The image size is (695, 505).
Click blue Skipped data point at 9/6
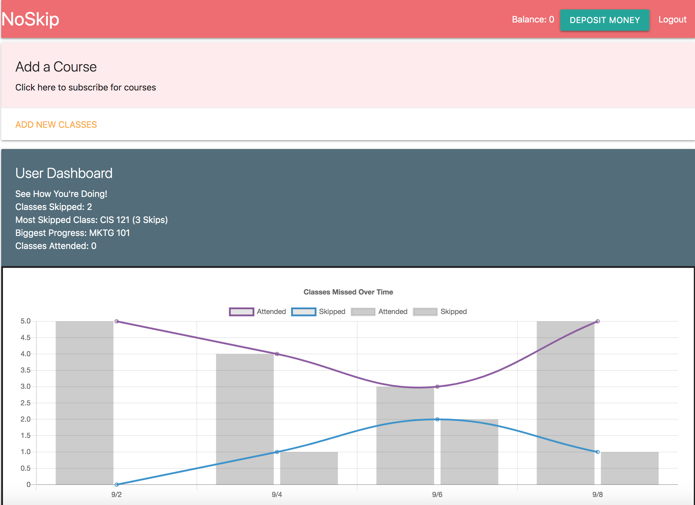click(x=437, y=419)
